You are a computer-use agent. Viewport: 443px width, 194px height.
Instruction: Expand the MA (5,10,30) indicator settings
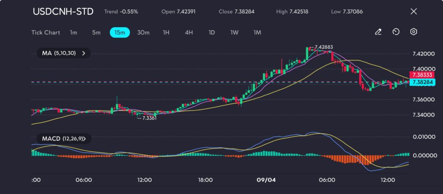64,54
